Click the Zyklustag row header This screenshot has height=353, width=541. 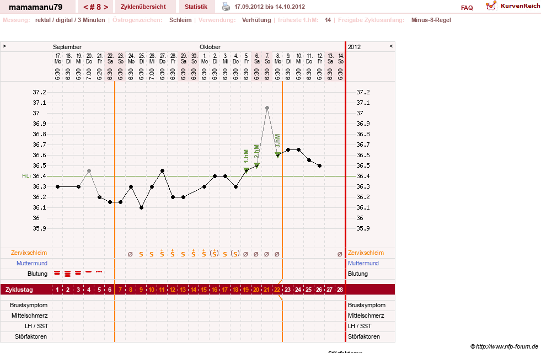click(19, 290)
